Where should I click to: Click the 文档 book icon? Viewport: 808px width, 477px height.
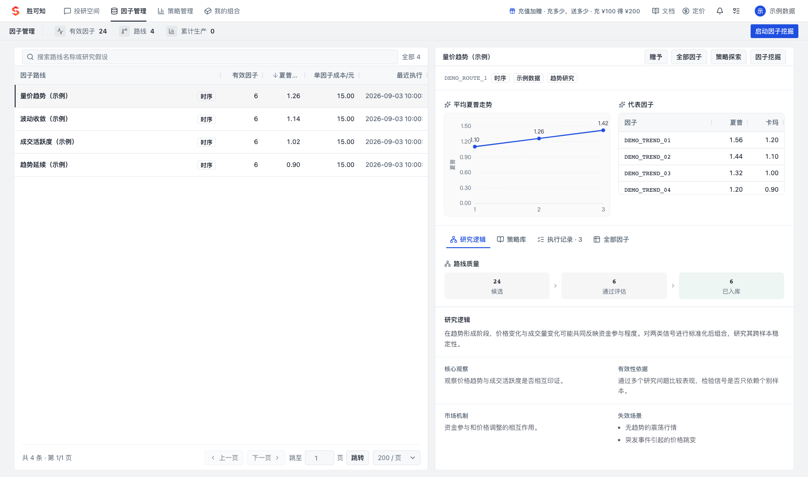point(656,11)
